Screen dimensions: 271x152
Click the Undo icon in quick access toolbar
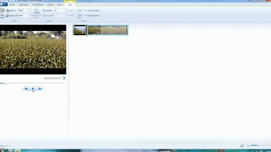coord(8,1)
